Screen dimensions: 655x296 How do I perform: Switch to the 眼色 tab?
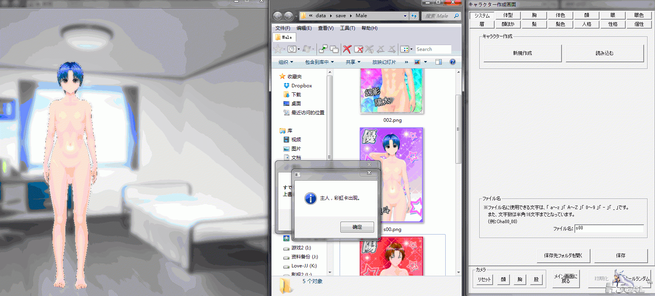point(639,15)
